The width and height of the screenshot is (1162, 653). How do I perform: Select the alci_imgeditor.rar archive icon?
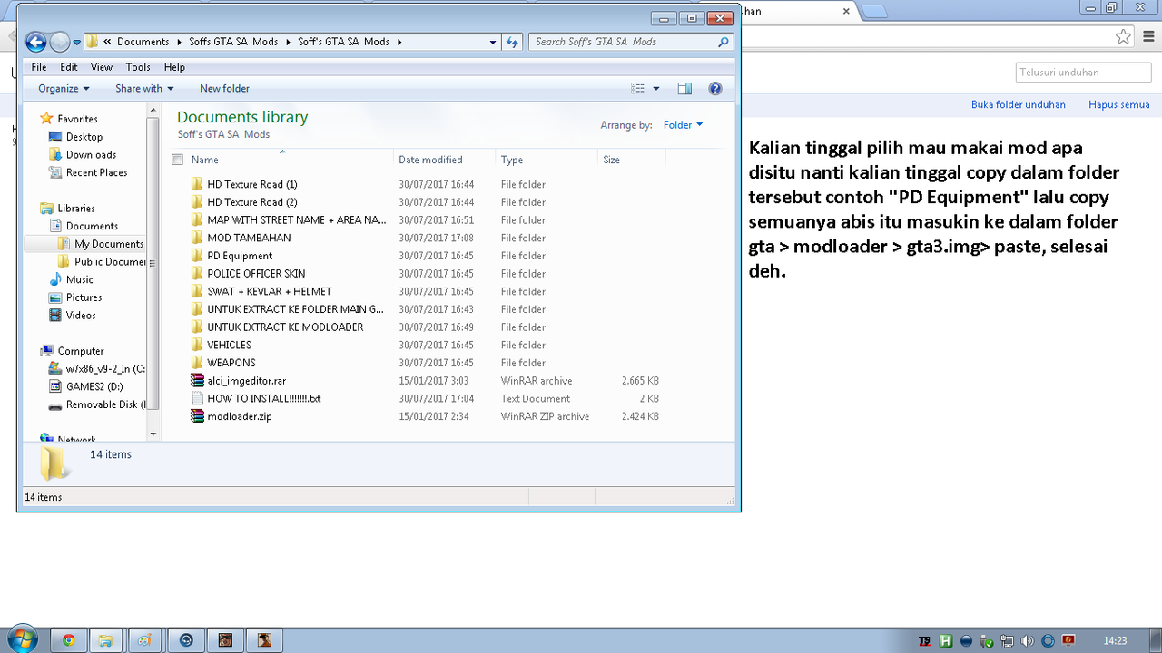198,381
